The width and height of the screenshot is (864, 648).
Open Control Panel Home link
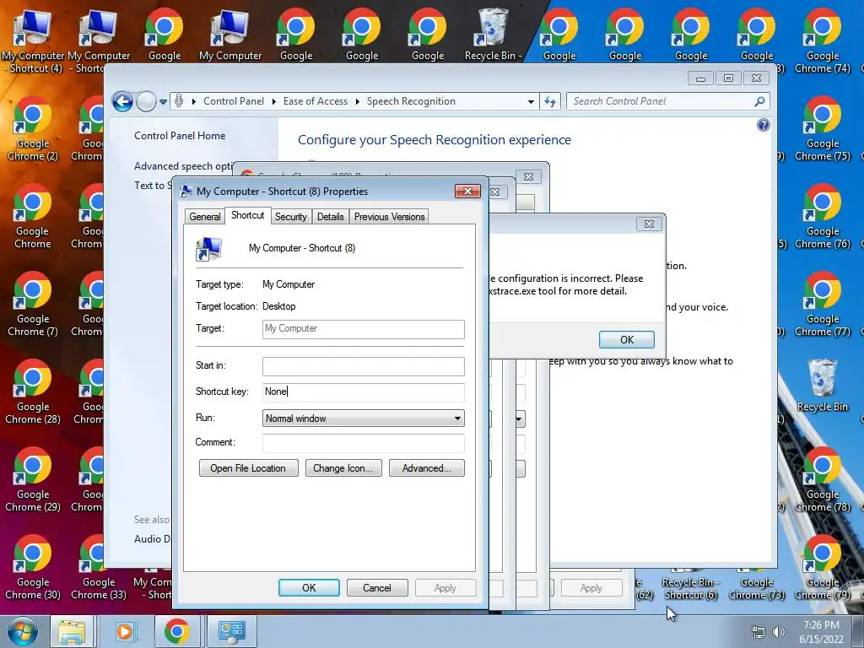click(x=180, y=136)
